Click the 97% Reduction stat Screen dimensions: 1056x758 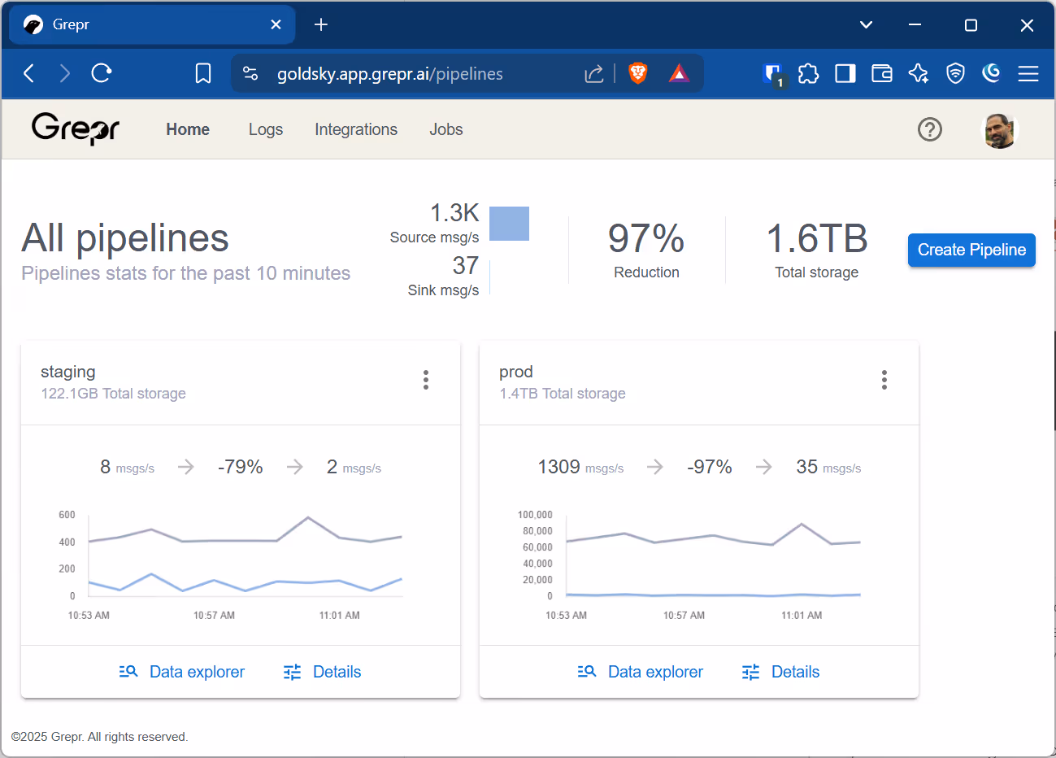tap(646, 250)
